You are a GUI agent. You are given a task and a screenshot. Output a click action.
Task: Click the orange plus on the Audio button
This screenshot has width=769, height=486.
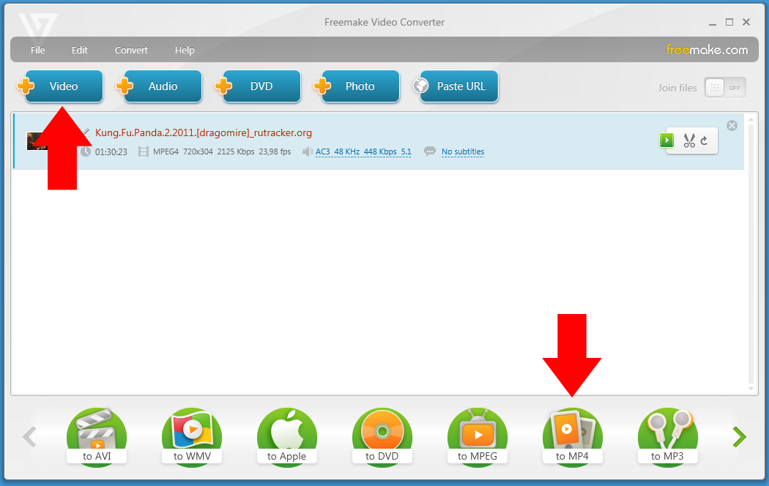coord(125,86)
